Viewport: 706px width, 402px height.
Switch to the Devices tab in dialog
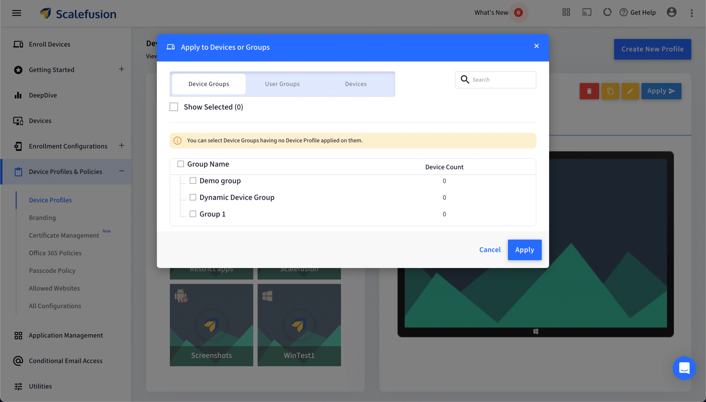(x=356, y=84)
